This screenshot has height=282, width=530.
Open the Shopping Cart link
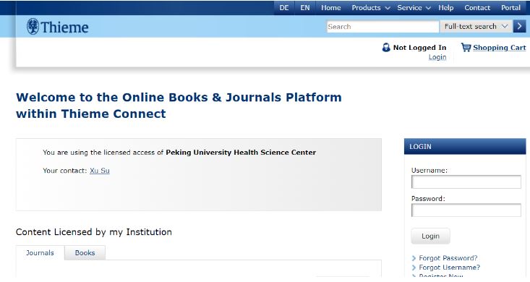pos(499,48)
